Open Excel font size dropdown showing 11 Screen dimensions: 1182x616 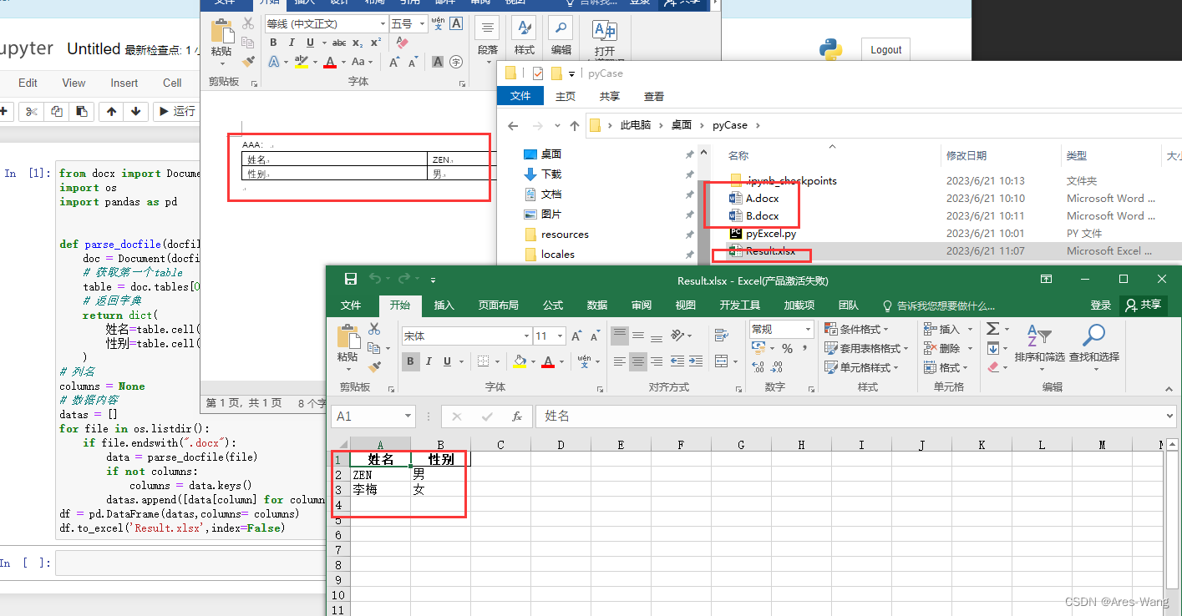click(561, 336)
